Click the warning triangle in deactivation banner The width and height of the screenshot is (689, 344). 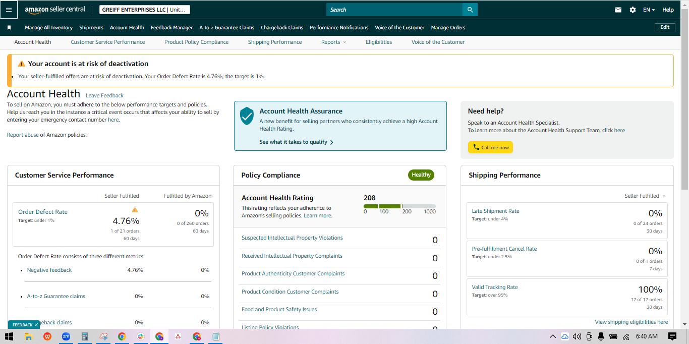coord(22,64)
